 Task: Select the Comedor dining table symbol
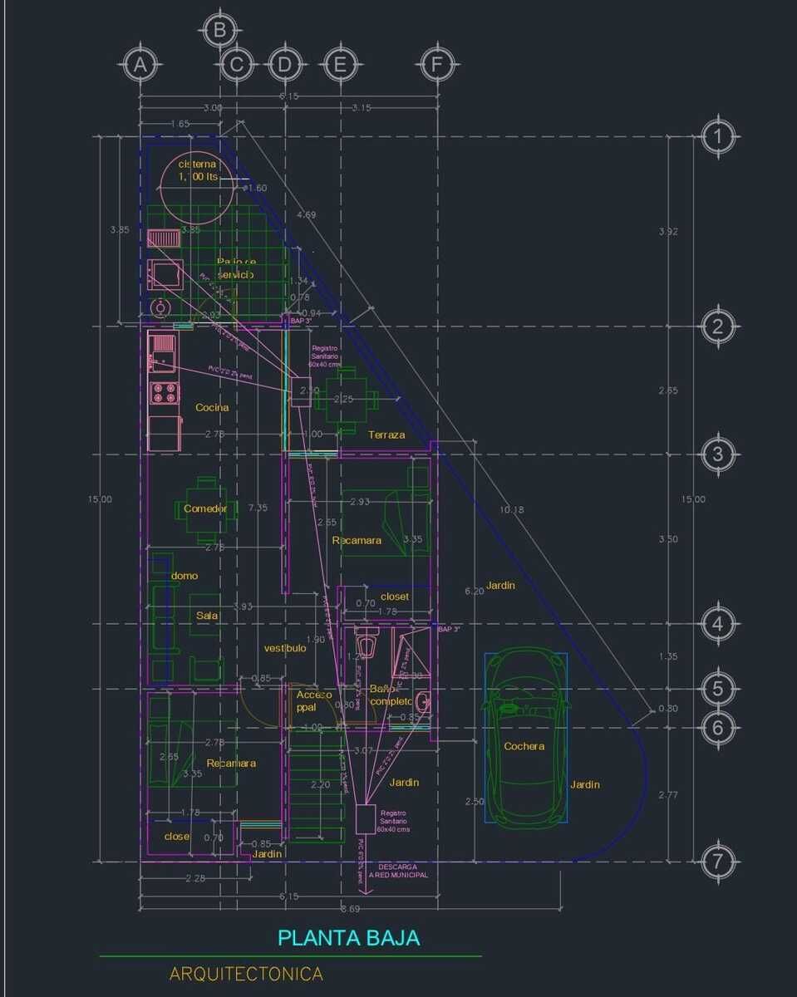[x=205, y=509]
